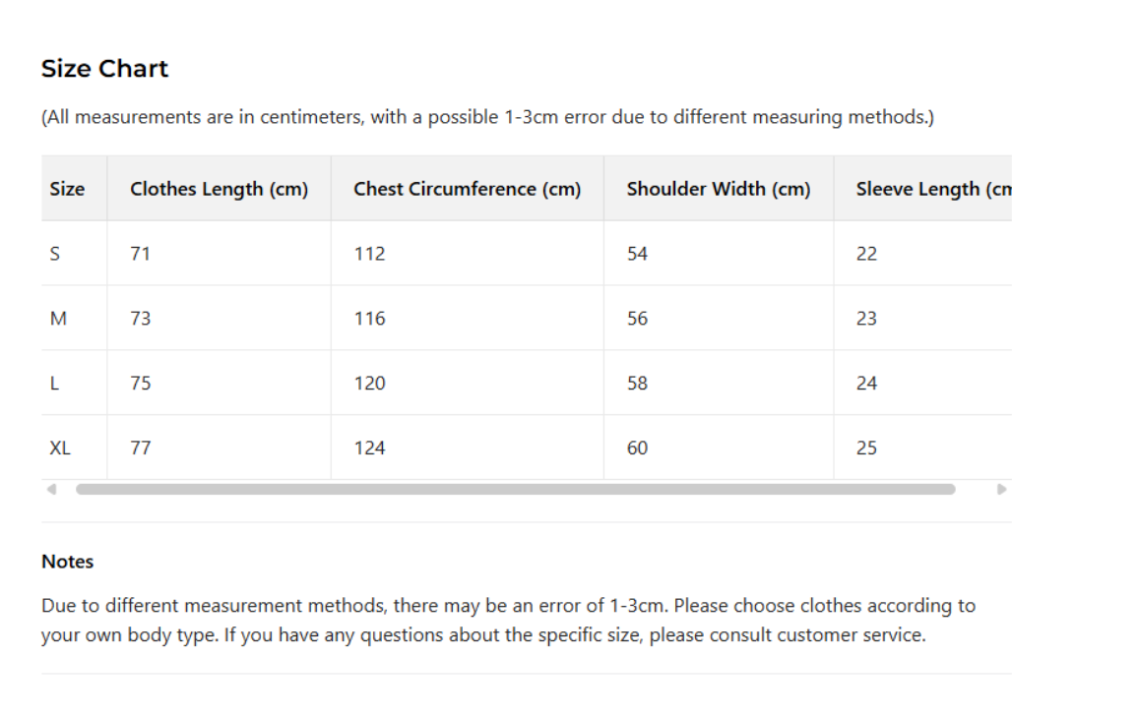
Task: Click the Sleeve Length column header
Action: point(932,189)
